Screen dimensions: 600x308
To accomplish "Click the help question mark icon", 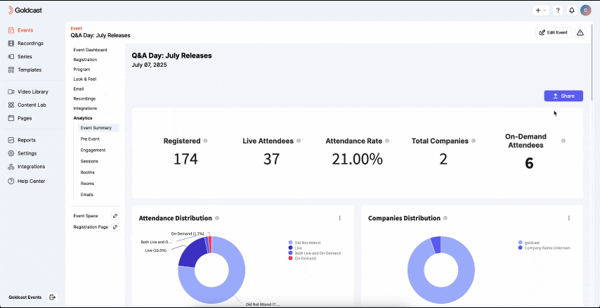I will [558, 11].
